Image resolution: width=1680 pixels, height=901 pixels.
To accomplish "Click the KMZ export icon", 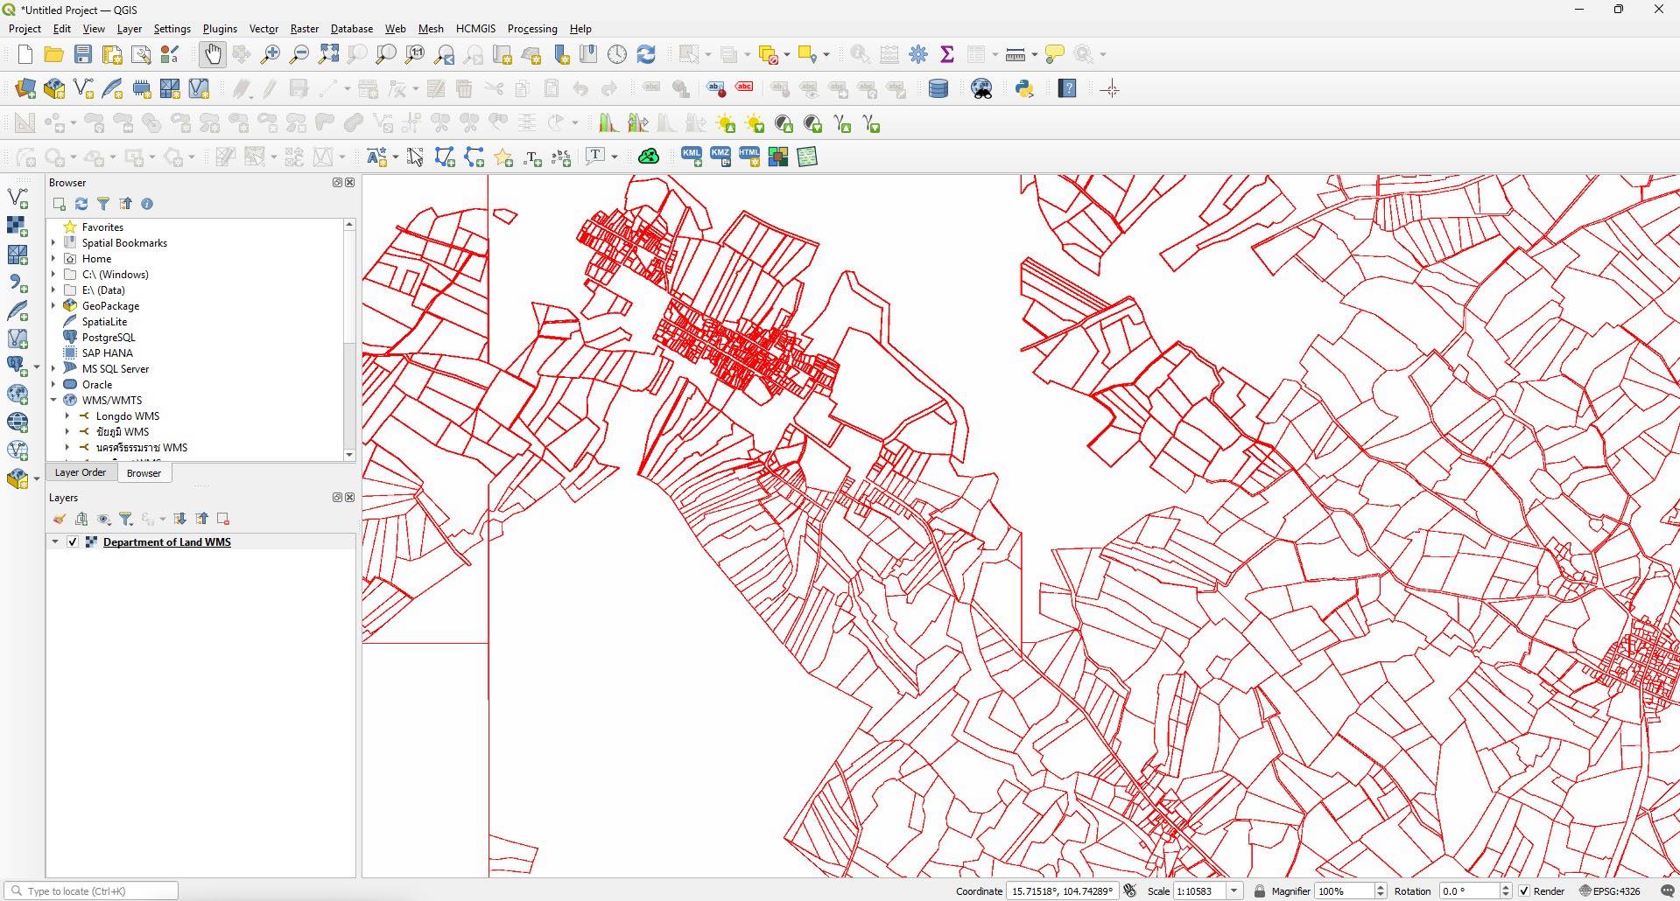I will 720,157.
